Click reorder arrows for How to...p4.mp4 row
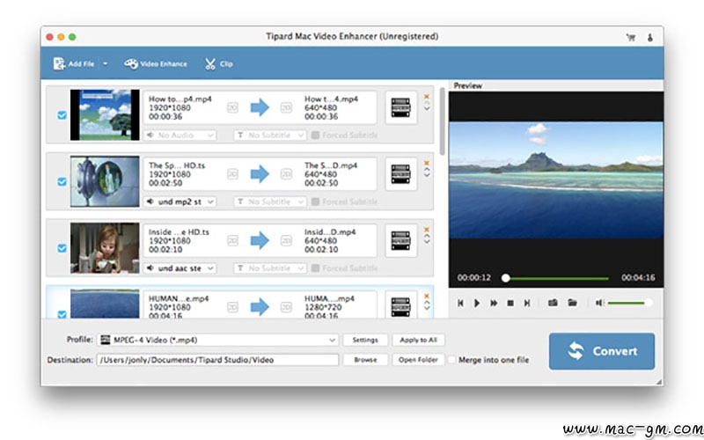The image size is (704, 440). click(427, 106)
